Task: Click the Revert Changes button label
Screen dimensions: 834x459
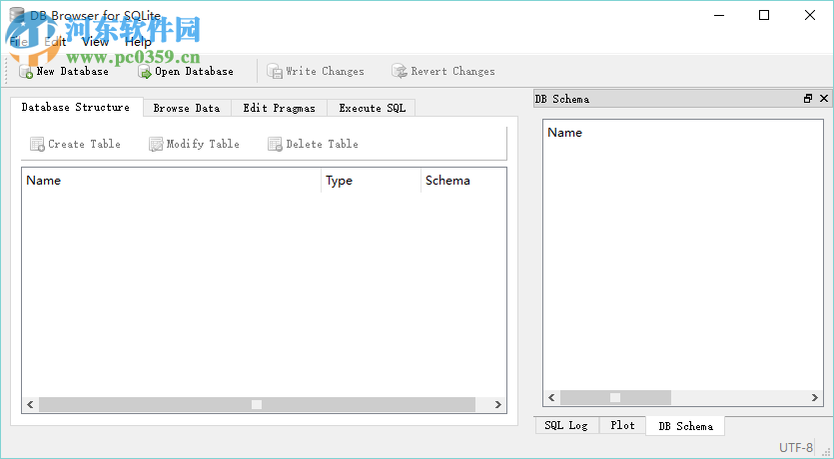Action: tap(452, 71)
